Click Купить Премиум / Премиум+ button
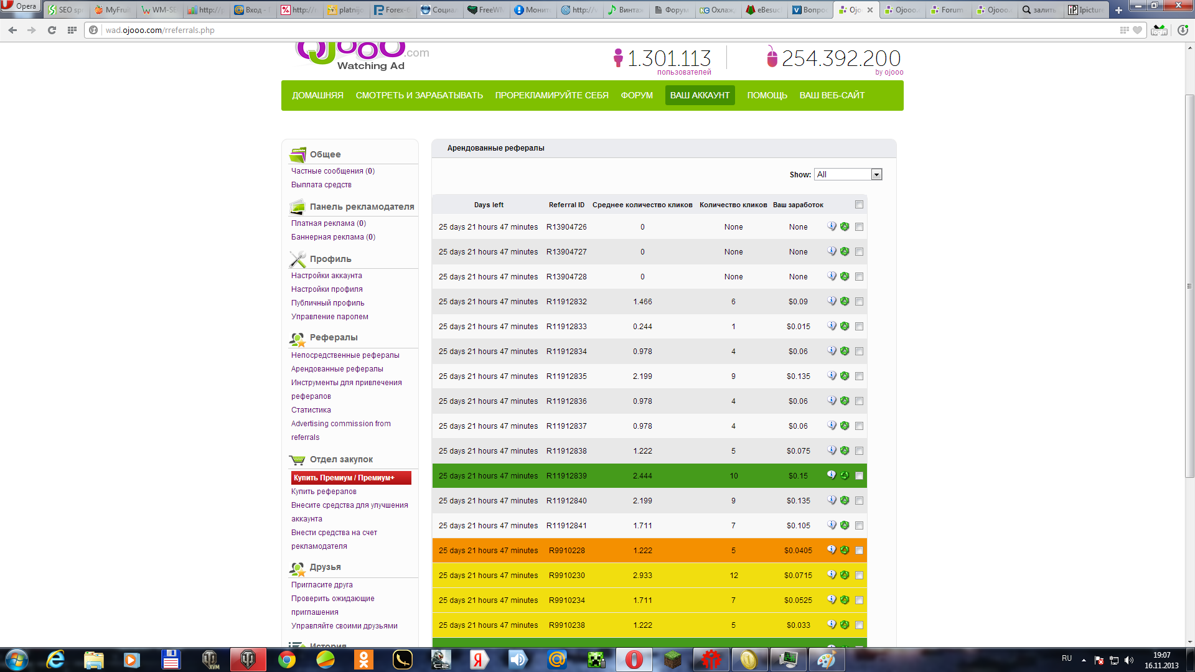 click(x=351, y=478)
